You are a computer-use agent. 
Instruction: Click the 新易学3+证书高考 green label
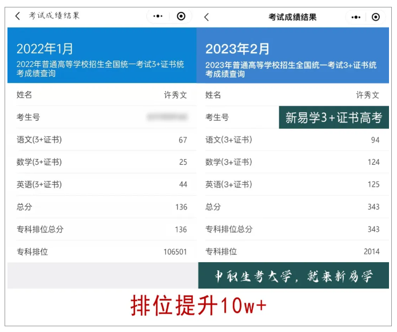coord(334,118)
